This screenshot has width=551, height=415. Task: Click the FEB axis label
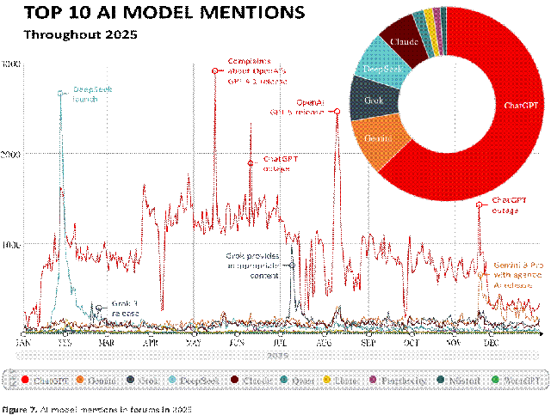pos(65,342)
